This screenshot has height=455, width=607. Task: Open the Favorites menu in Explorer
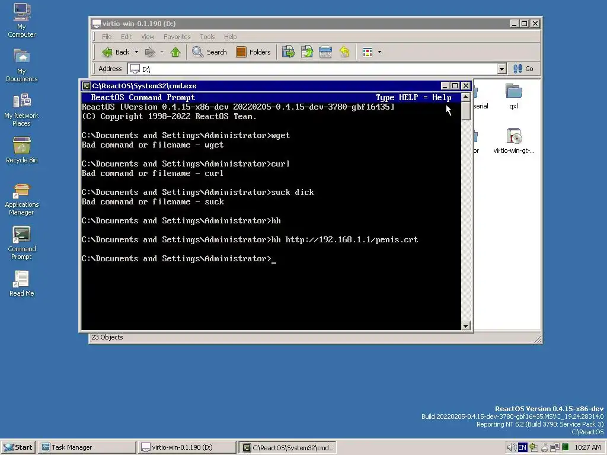click(177, 37)
